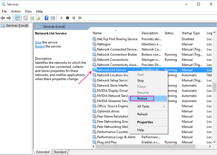
Task: Click gear icon beside Optimize drives
Action: click(94, 111)
